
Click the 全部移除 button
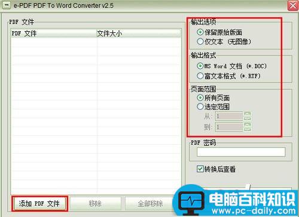pos(151,204)
